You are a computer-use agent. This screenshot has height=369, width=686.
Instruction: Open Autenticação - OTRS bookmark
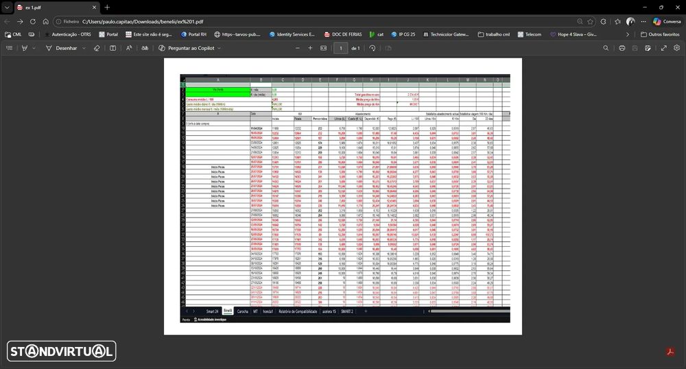pyautogui.click(x=68, y=34)
